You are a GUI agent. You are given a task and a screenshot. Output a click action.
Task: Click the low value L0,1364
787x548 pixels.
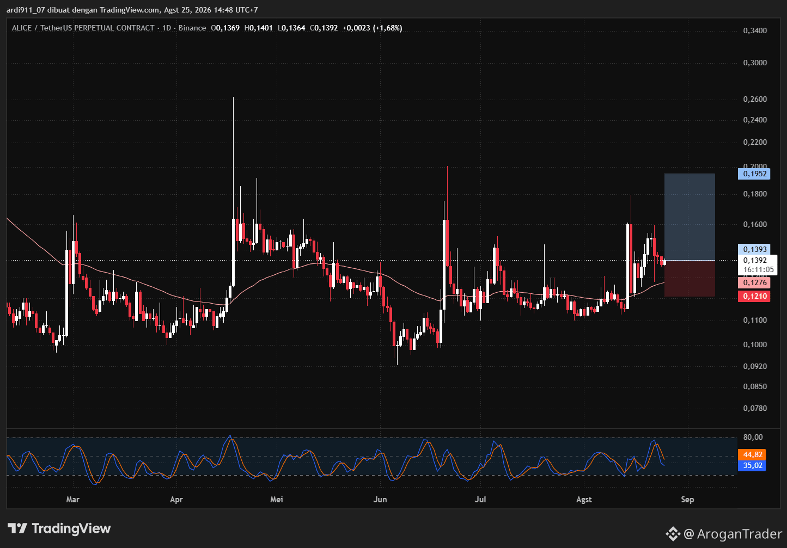[x=291, y=28]
